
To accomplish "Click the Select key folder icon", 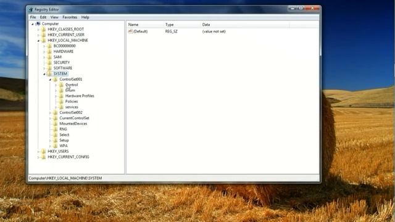I will 56,134.
